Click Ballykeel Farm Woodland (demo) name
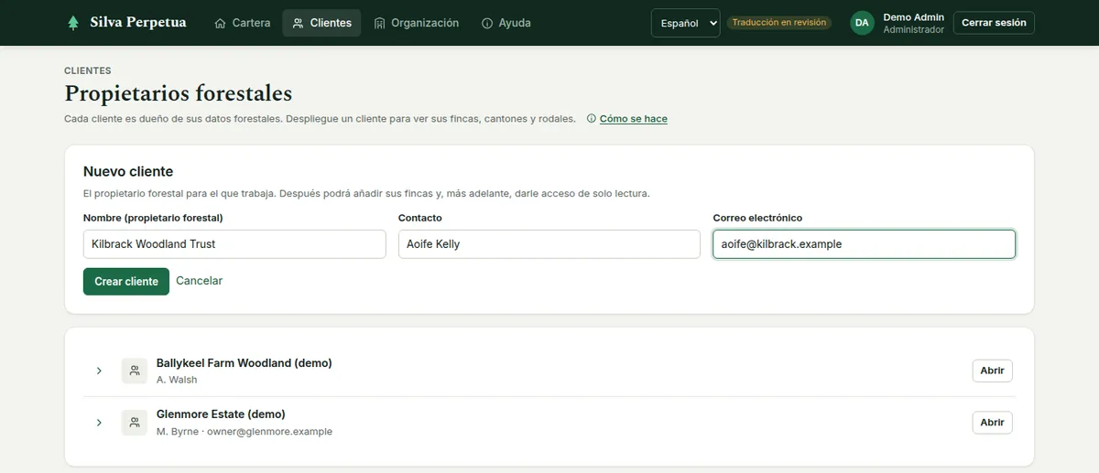1099x473 pixels. point(245,363)
